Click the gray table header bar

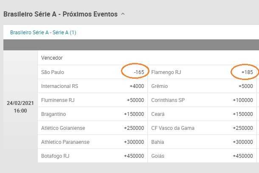(x=131, y=45)
